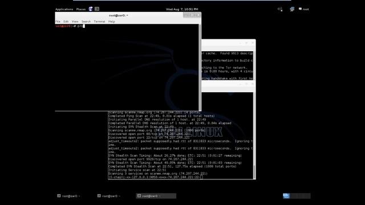Close the nmap scan terminal window
The image size is (365, 205).
point(252,84)
